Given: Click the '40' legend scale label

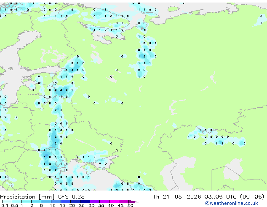Looking at the screenshot, I should 111,205.
